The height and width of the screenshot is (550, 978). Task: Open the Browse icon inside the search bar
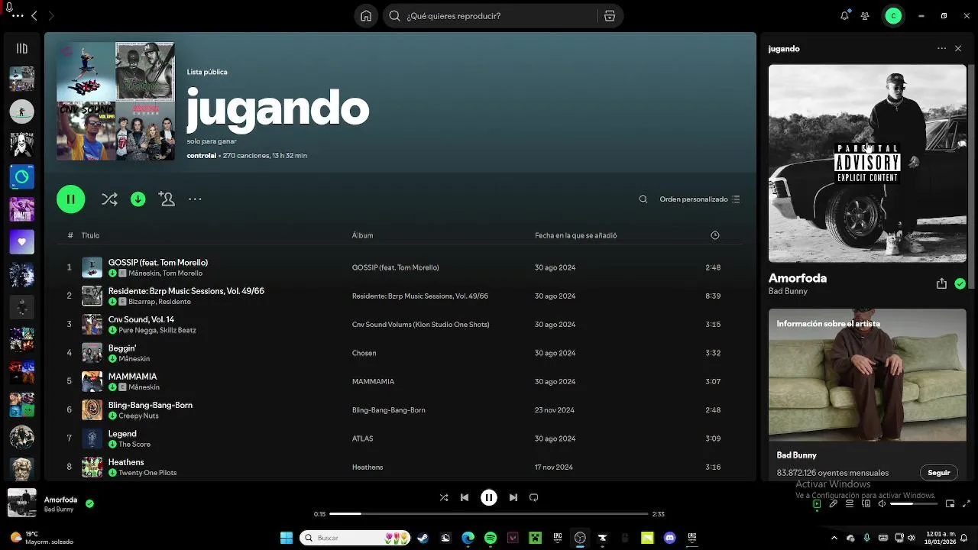click(609, 16)
